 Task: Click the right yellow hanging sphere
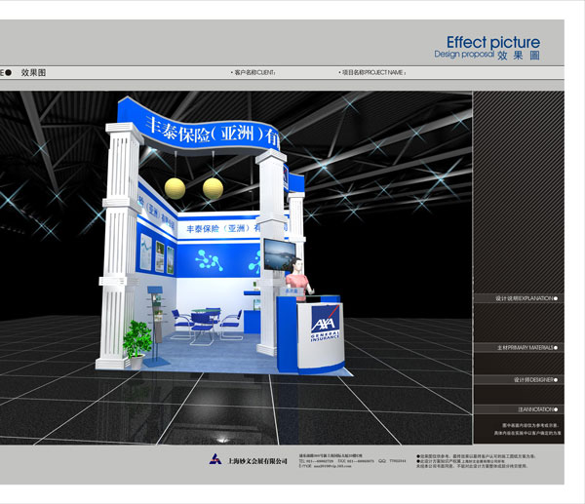click(213, 188)
